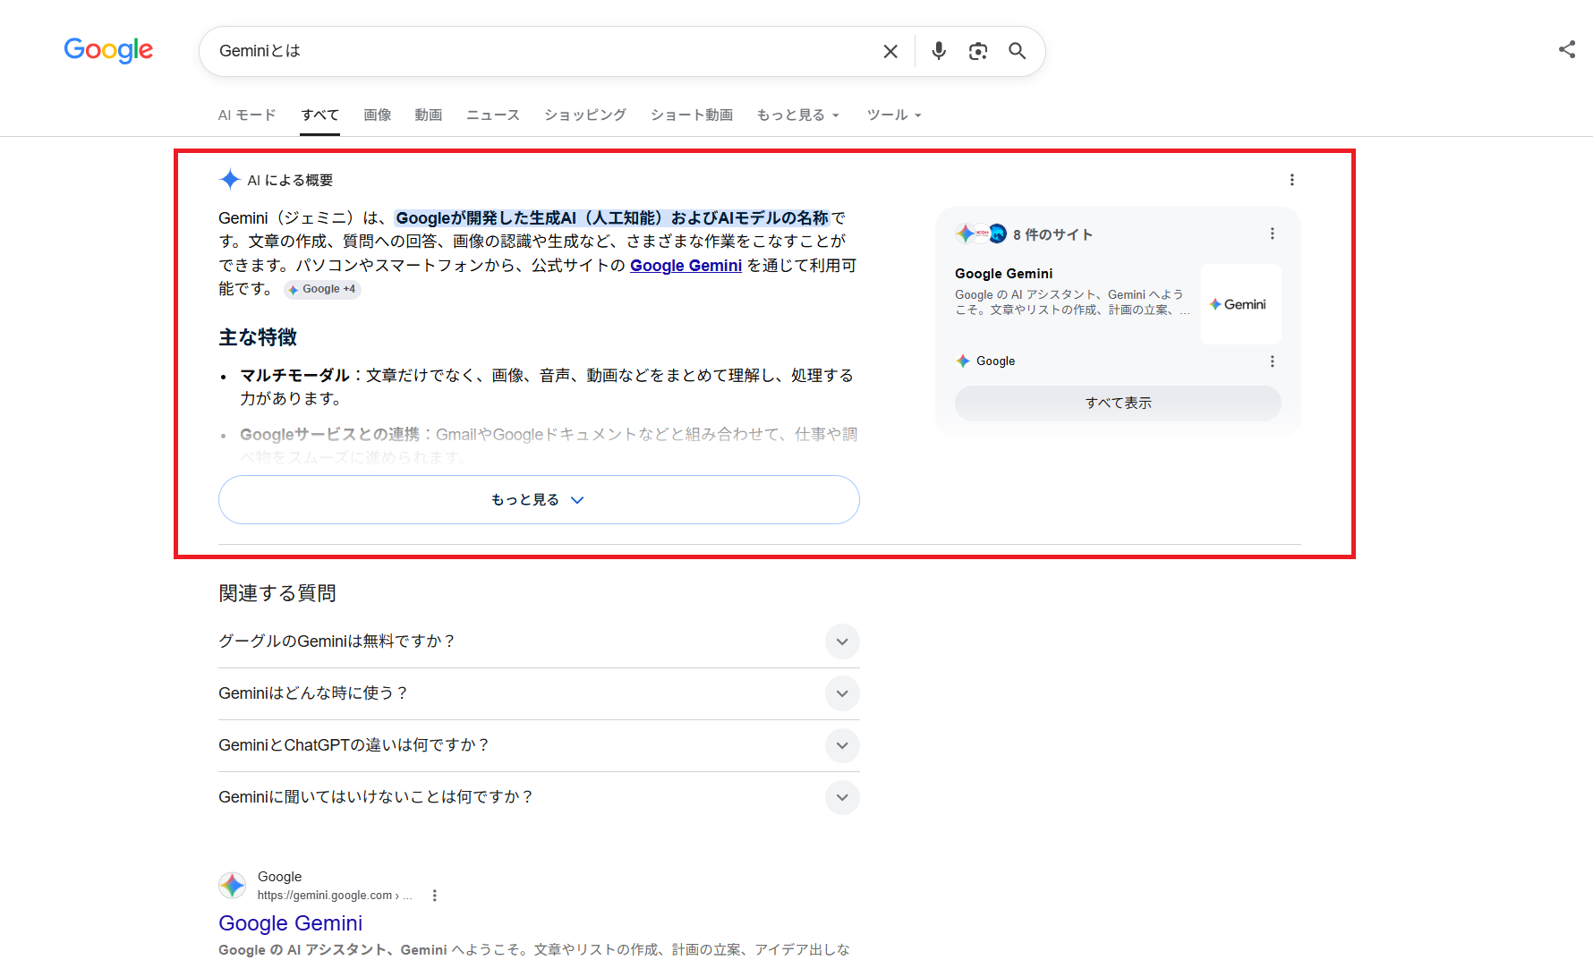
Task: Click the Google logo
Action: (x=108, y=50)
